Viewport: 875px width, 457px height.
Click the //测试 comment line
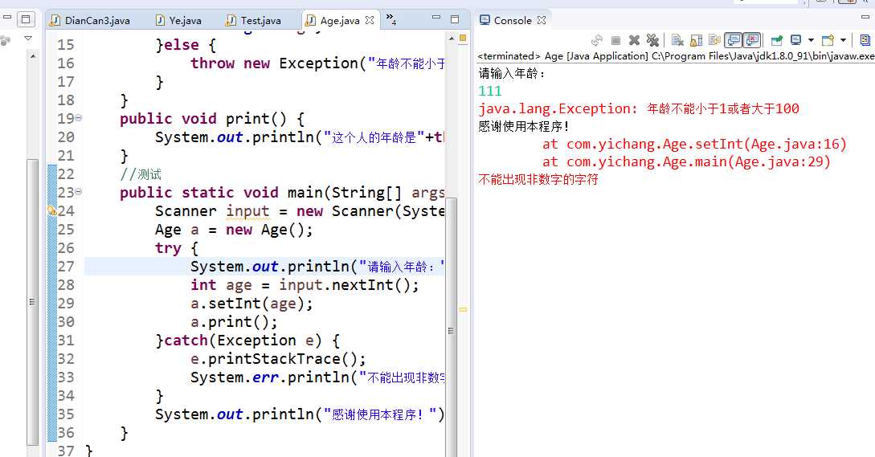point(141,174)
